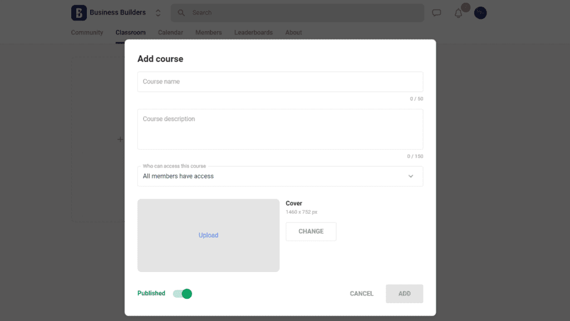570x321 pixels.
Task: Disable the Published toggle
Action: tap(182, 293)
